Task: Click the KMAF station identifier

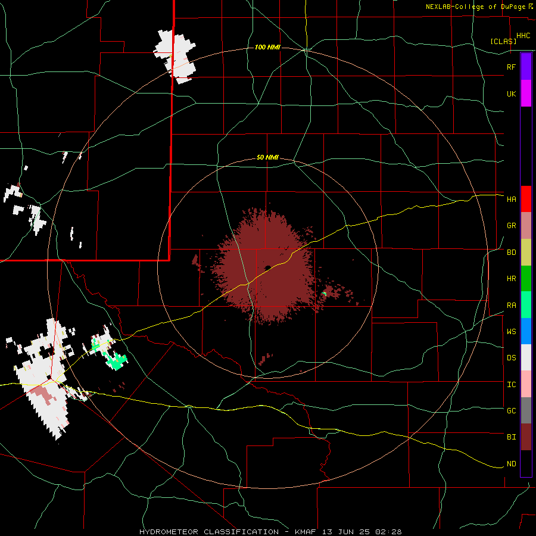Action: point(308,532)
